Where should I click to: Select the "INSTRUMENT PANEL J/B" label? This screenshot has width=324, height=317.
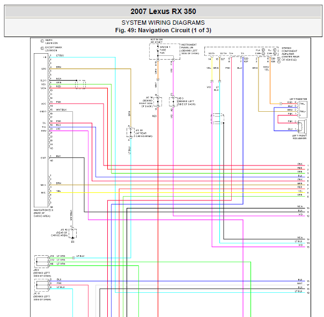click(x=189, y=46)
